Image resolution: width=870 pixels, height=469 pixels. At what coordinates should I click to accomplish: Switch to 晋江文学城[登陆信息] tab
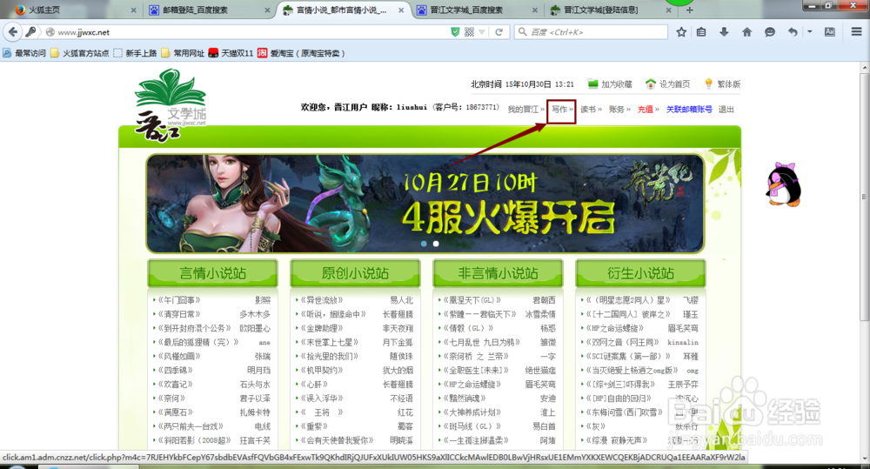coord(611,10)
